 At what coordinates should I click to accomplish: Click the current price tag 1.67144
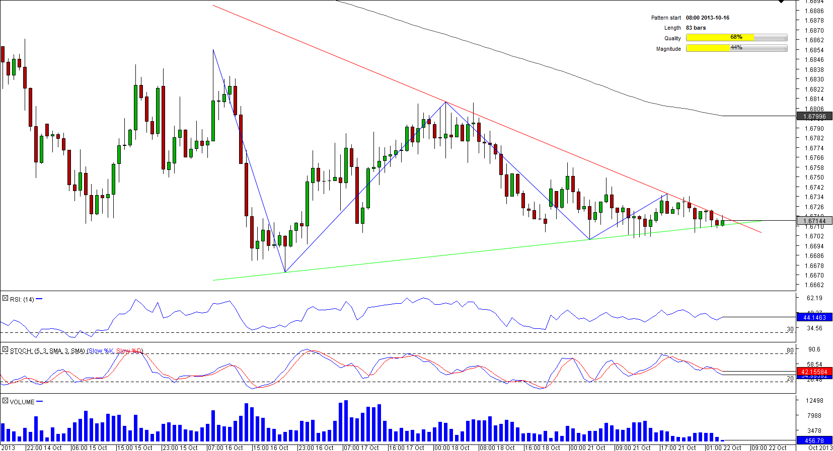814,221
